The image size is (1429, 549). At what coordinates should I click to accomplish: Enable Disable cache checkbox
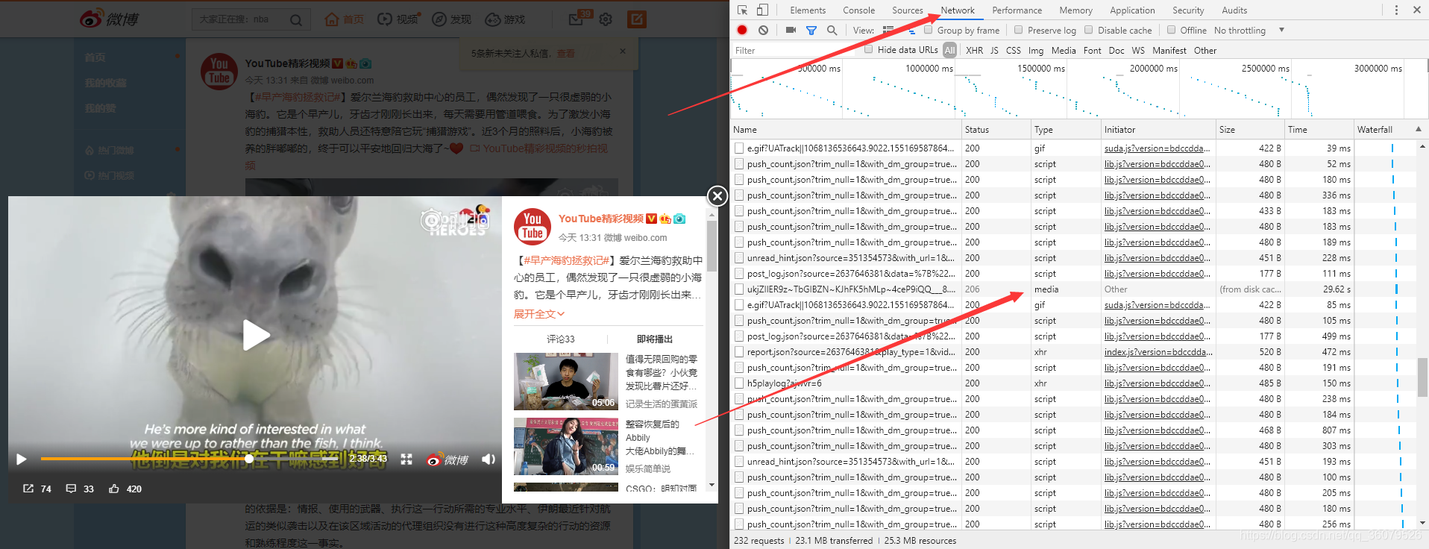click(1089, 30)
